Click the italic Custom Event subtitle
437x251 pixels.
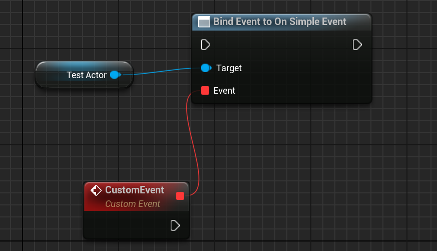(x=132, y=204)
